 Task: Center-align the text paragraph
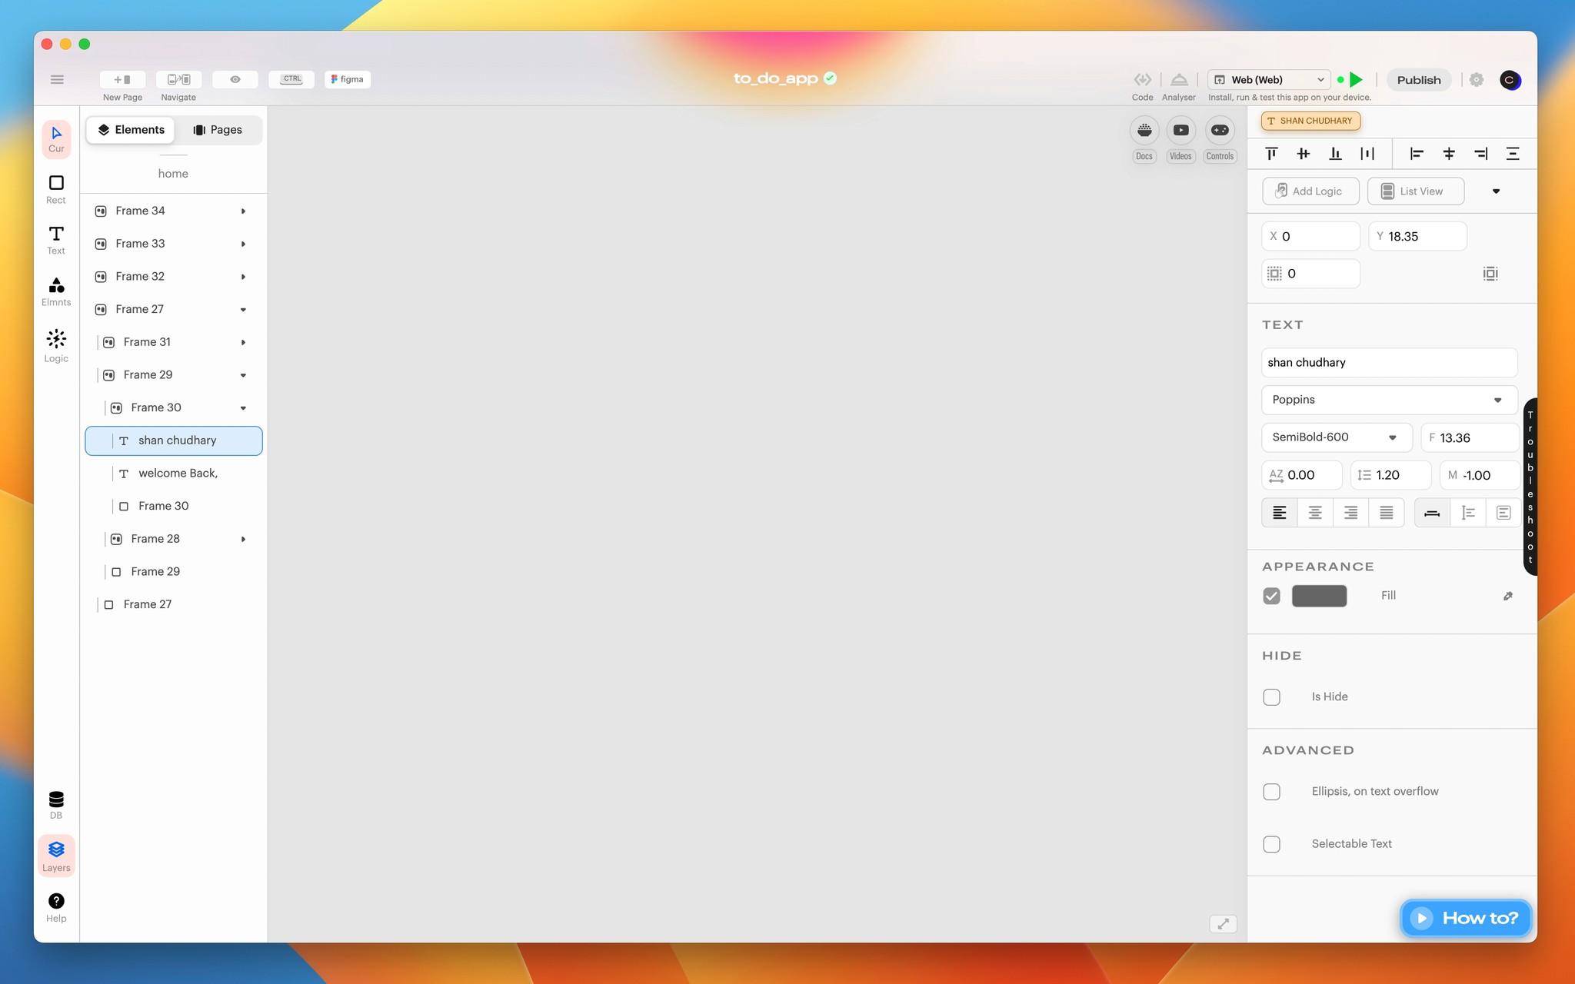pos(1315,513)
